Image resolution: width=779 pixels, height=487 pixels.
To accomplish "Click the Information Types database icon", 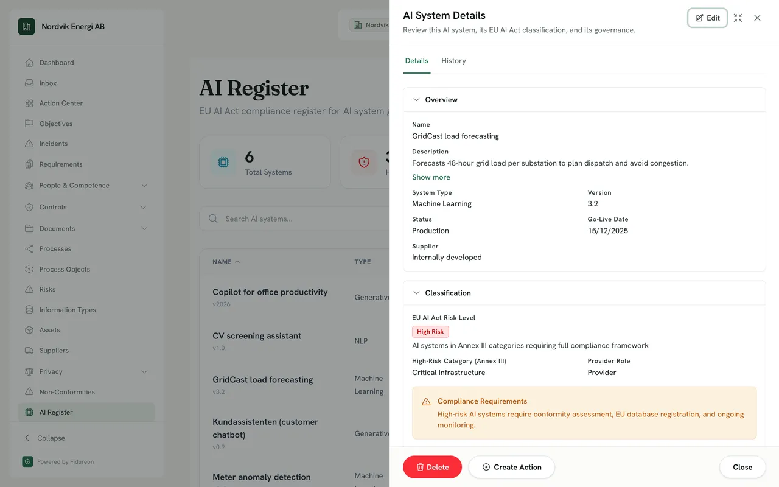I will [x=29, y=310].
